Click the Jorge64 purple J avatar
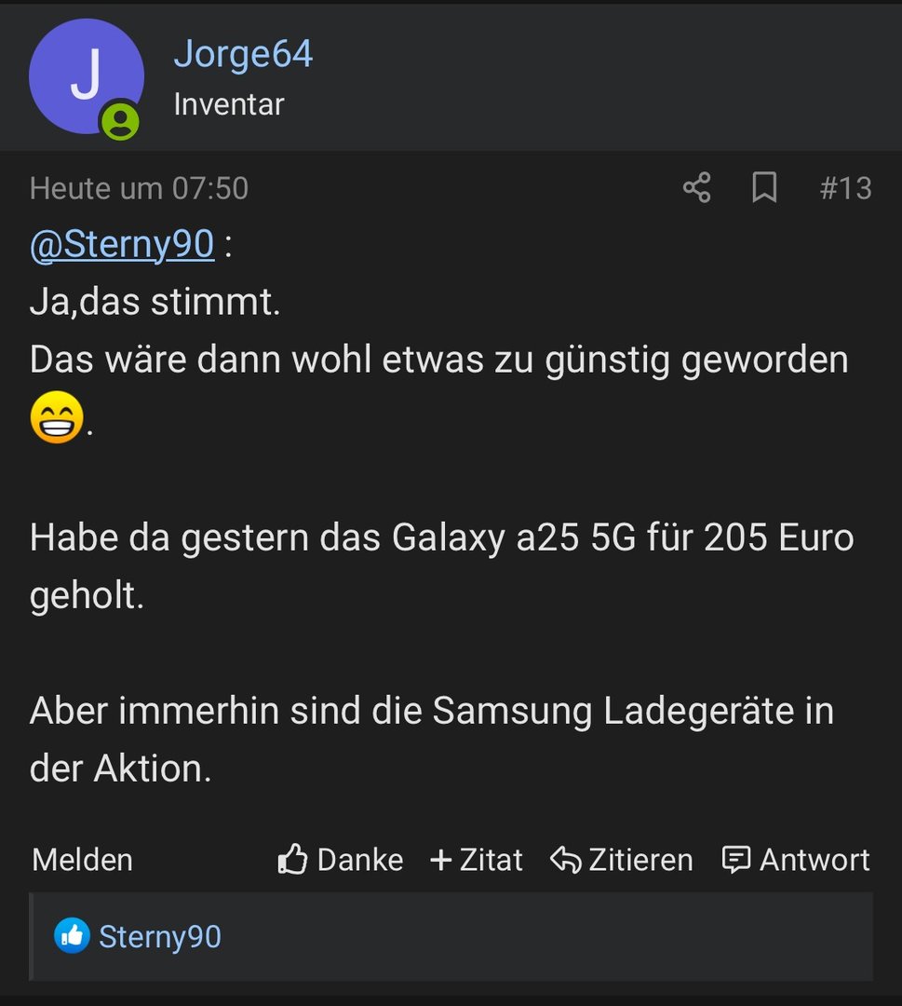 (x=86, y=76)
